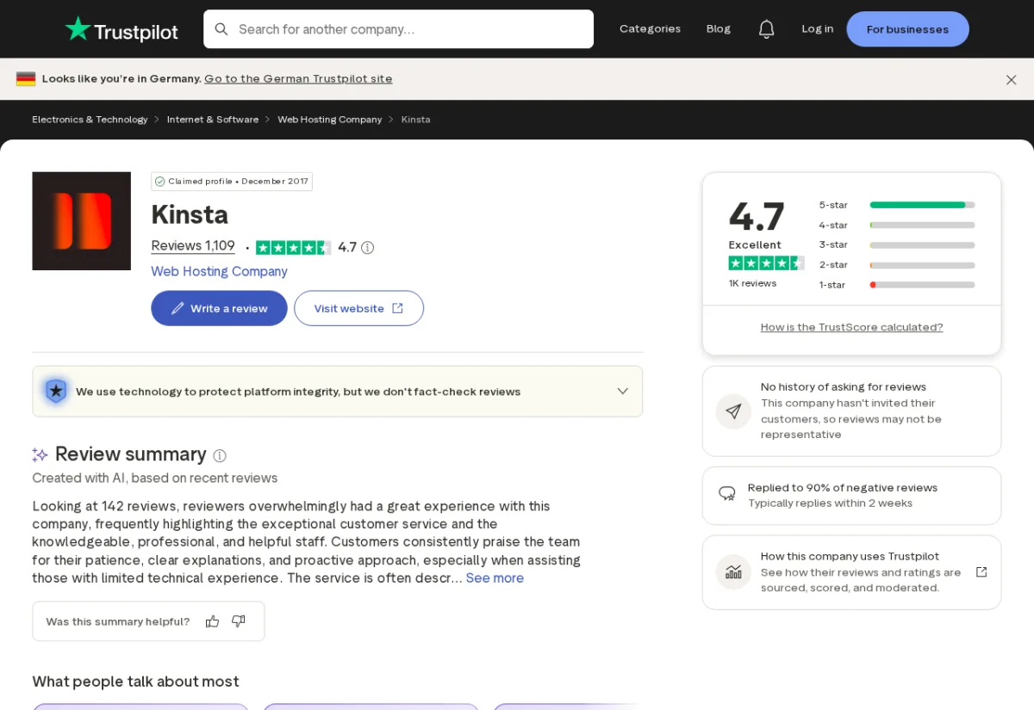The width and height of the screenshot is (1034, 710).
Task: Click the chart icon for Trustpilot usage
Action: [733, 571]
